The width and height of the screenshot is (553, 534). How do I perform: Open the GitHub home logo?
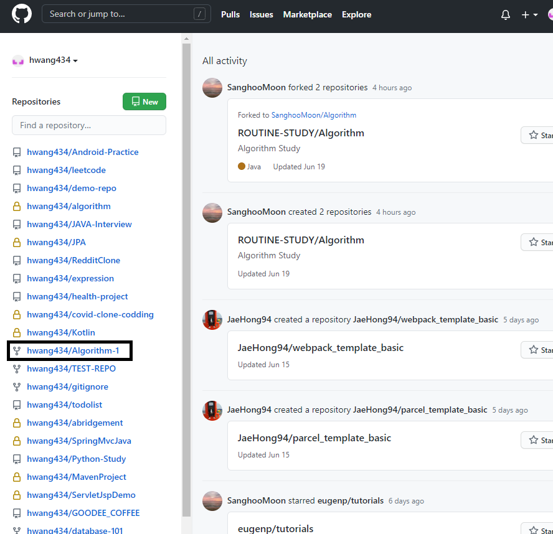click(x=22, y=14)
